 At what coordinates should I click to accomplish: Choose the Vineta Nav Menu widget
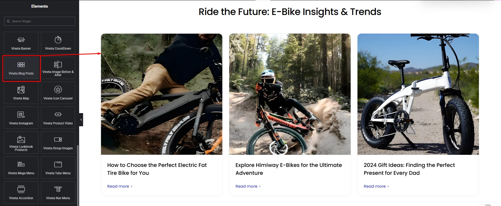[x=58, y=193]
